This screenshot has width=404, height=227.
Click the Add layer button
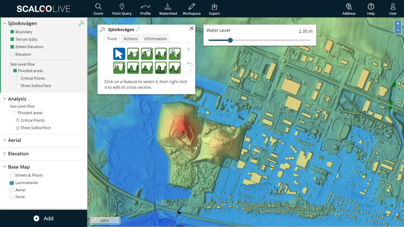coord(44,218)
